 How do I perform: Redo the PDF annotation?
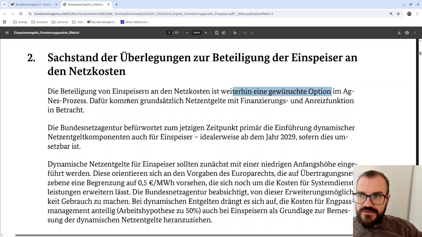[252, 33]
